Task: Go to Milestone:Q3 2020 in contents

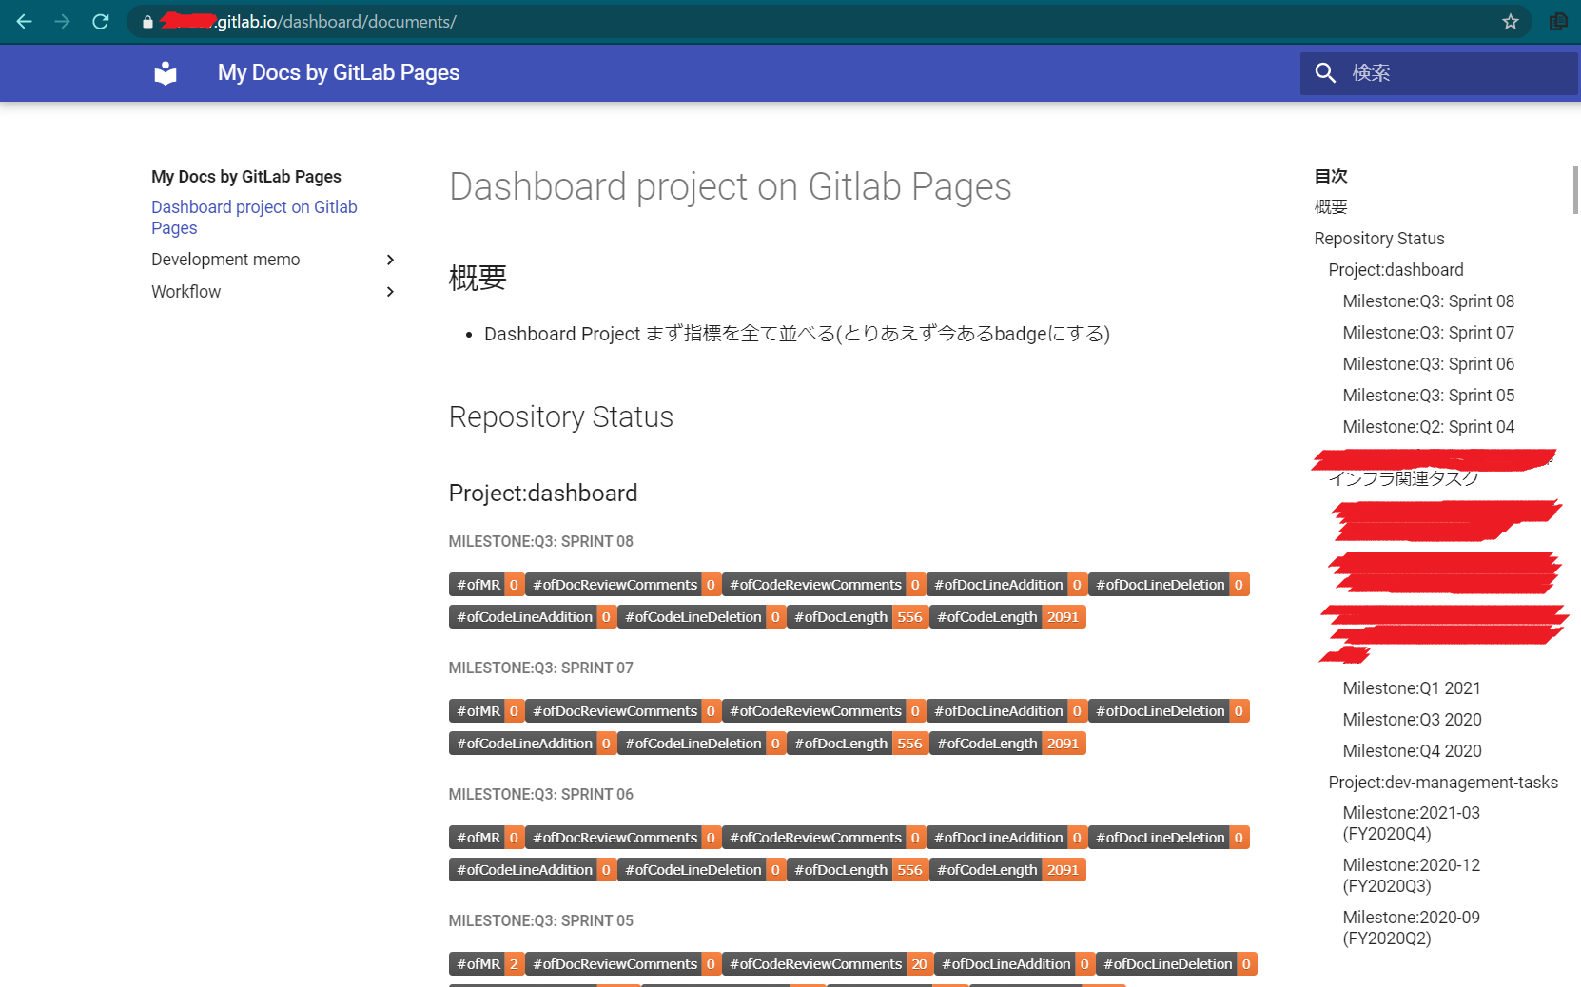Action: click(x=1413, y=720)
